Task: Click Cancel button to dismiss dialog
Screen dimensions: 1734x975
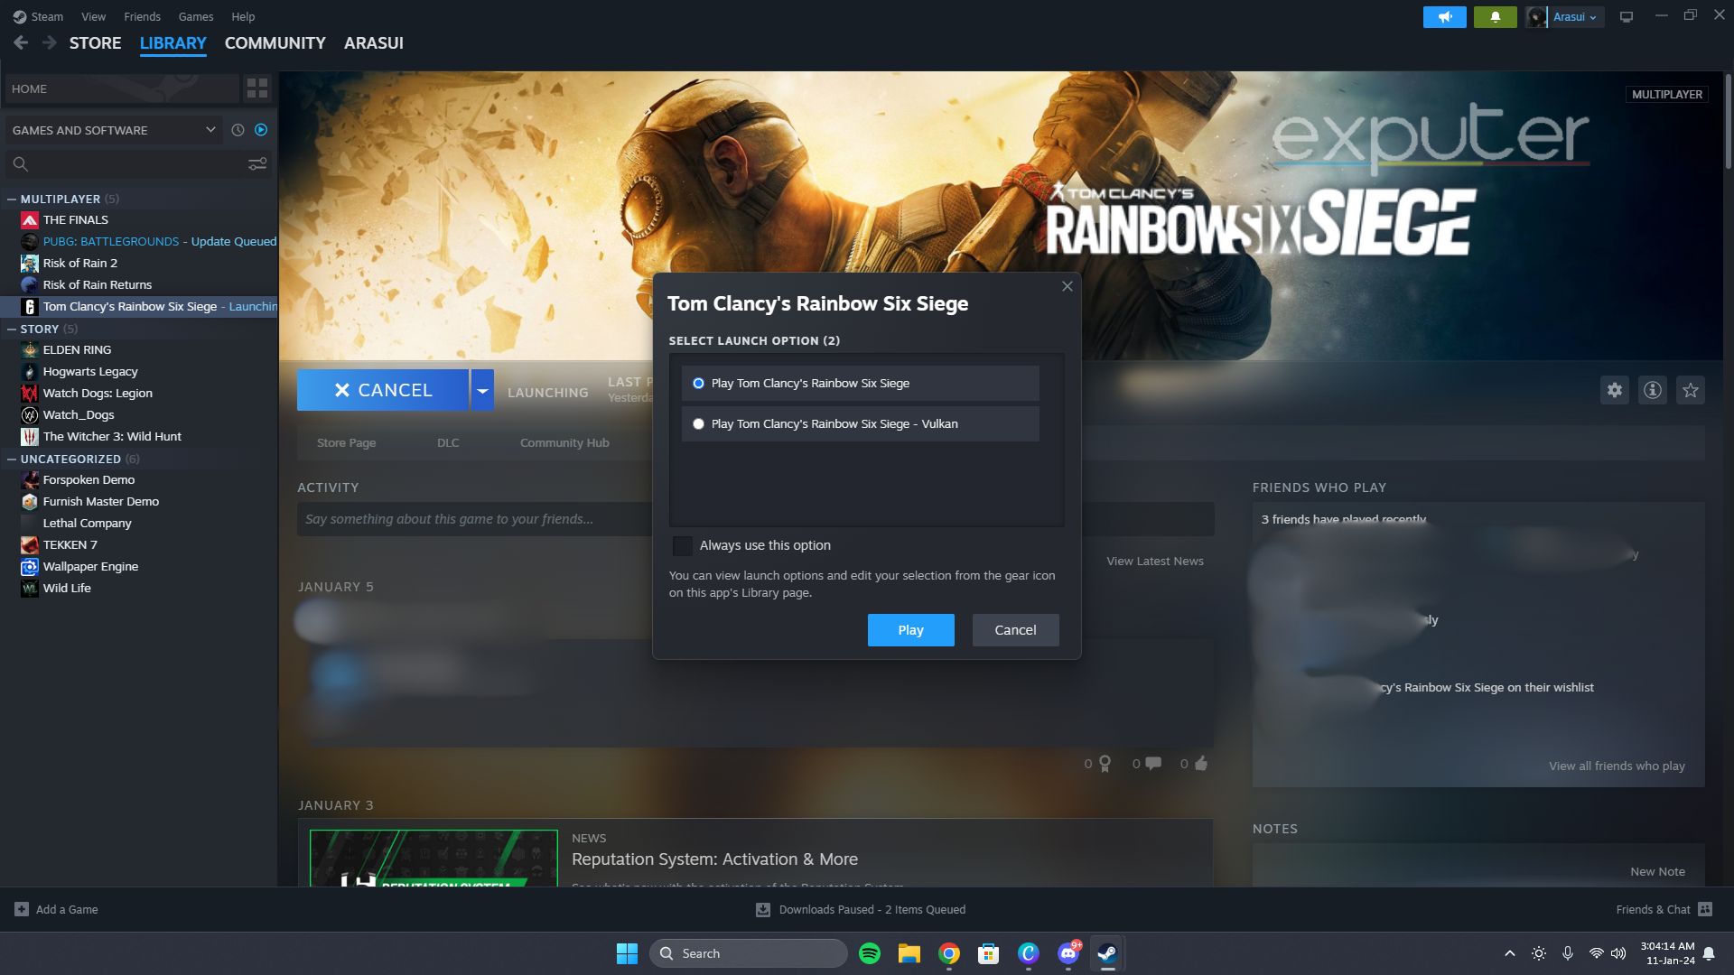Action: pyautogui.click(x=1015, y=630)
